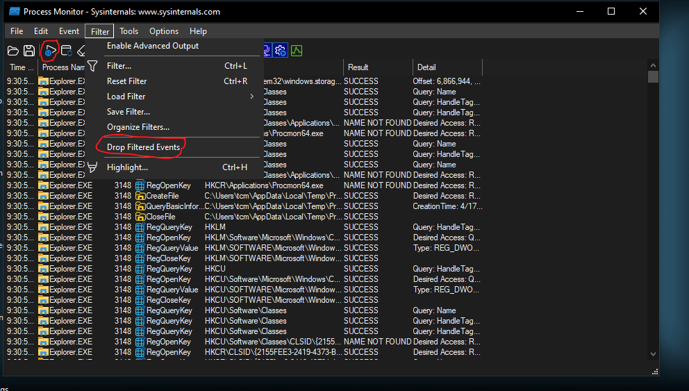
Task: Click the Process Monitor title bar icon
Action: (15, 11)
